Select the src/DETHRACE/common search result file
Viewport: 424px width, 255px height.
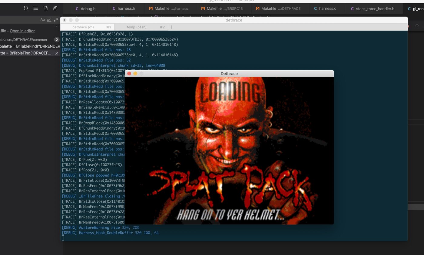27,40
